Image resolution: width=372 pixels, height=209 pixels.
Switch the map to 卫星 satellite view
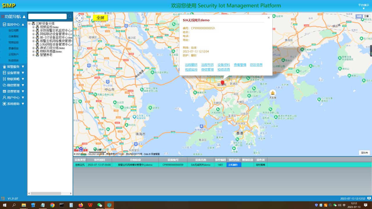(x=367, y=16)
